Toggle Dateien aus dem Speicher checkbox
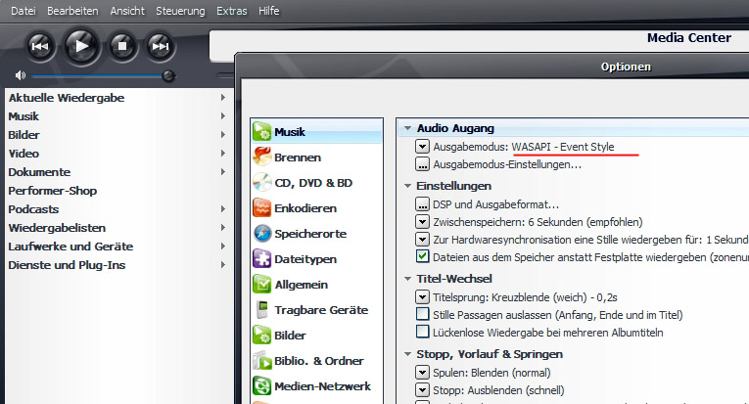 point(422,256)
